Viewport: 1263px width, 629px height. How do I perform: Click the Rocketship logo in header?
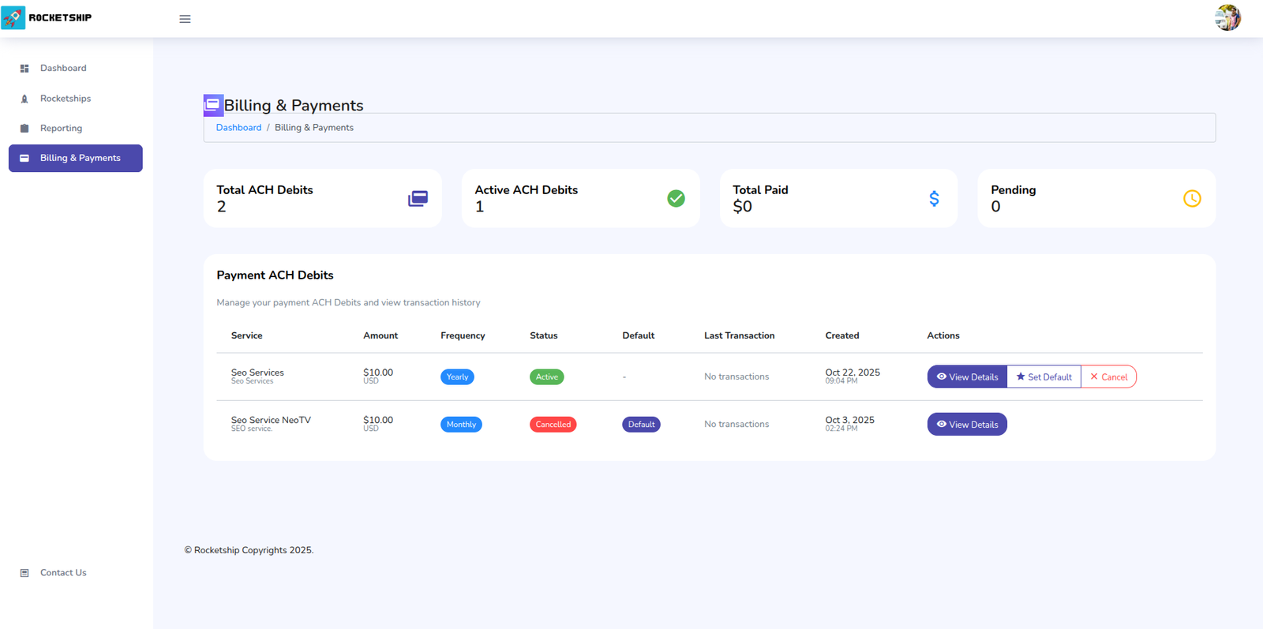(x=47, y=17)
